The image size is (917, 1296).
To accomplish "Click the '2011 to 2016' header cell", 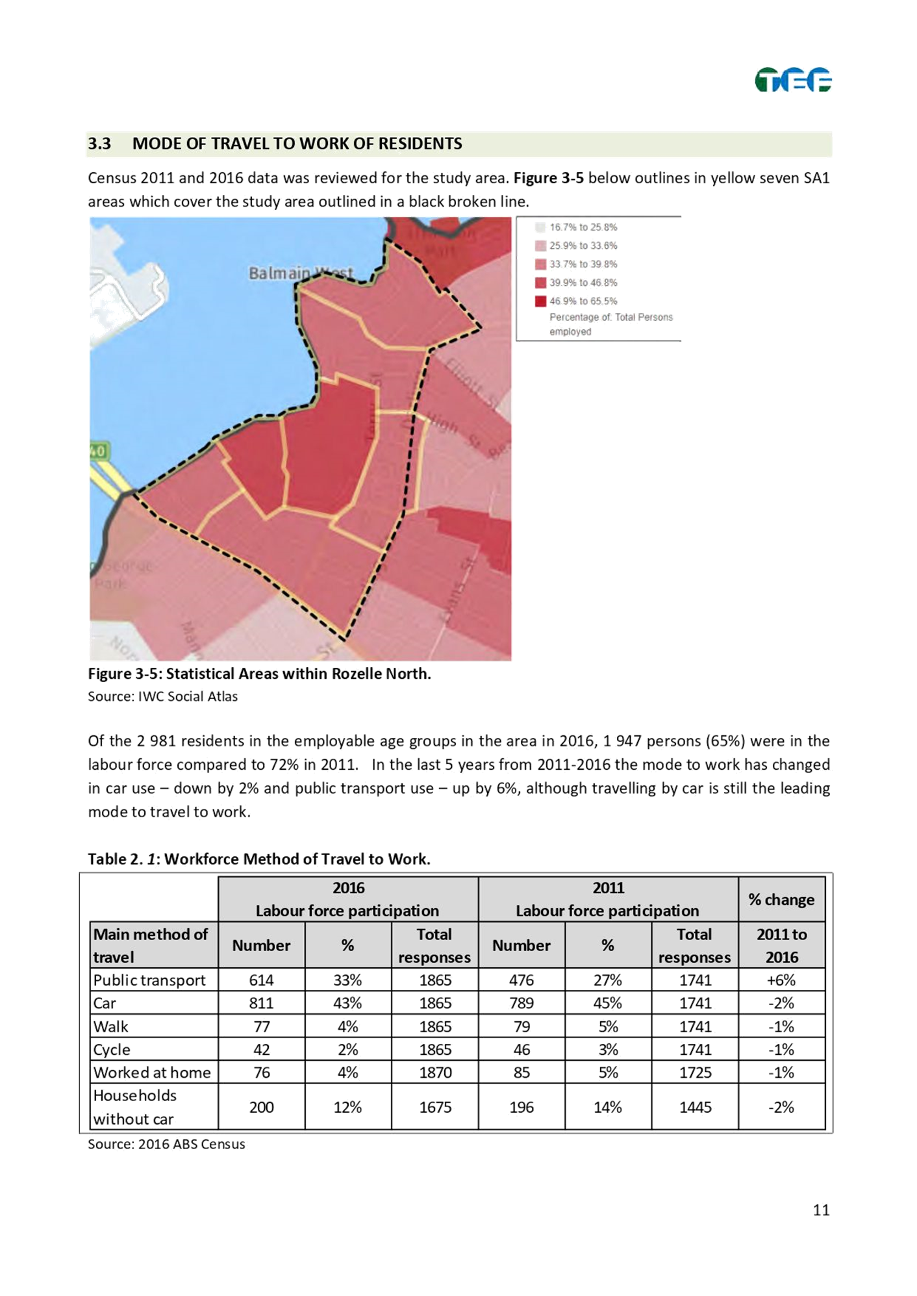I will (x=781, y=945).
